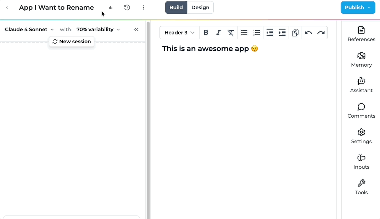Screen dimensions: 380x219
Task: Open the 70% variability dropdown
Action: pos(98,29)
